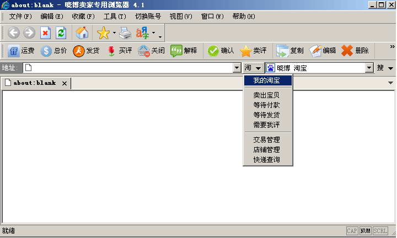The height and width of the screenshot is (238, 397).
Task: Click the 就绪 status bar text
Action: click(8, 231)
